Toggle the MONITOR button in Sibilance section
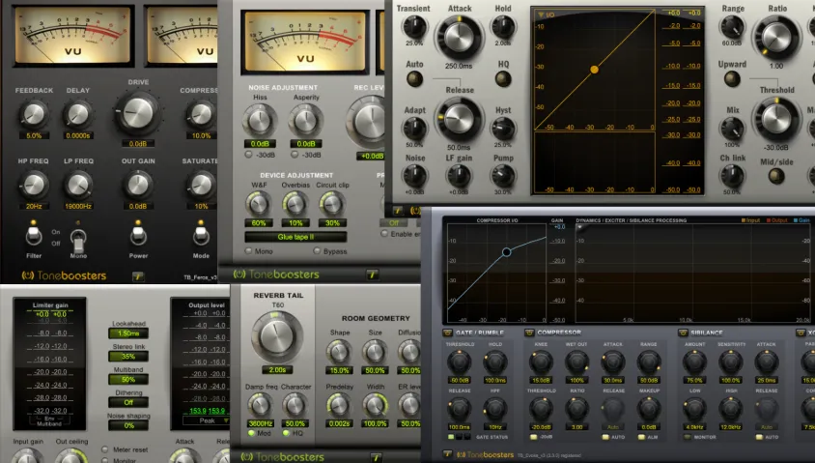815x463 pixels. [688, 437]
